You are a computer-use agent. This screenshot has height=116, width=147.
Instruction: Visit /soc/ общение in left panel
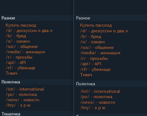22,47
